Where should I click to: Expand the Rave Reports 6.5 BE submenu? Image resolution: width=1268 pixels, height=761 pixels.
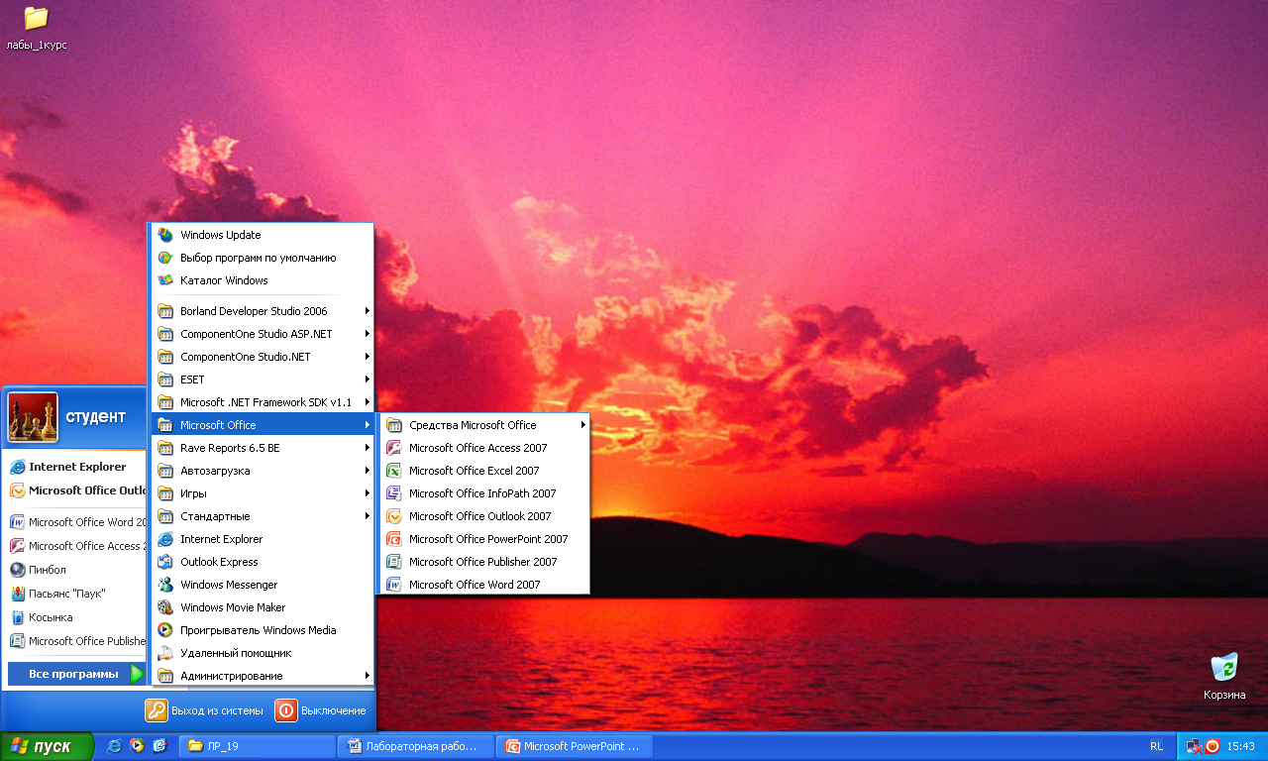[x=263, y=448]
